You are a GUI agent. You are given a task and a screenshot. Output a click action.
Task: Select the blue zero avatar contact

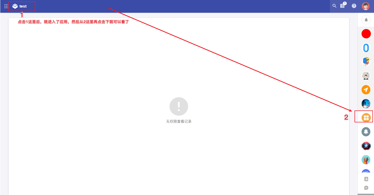[x=366, y=48]
